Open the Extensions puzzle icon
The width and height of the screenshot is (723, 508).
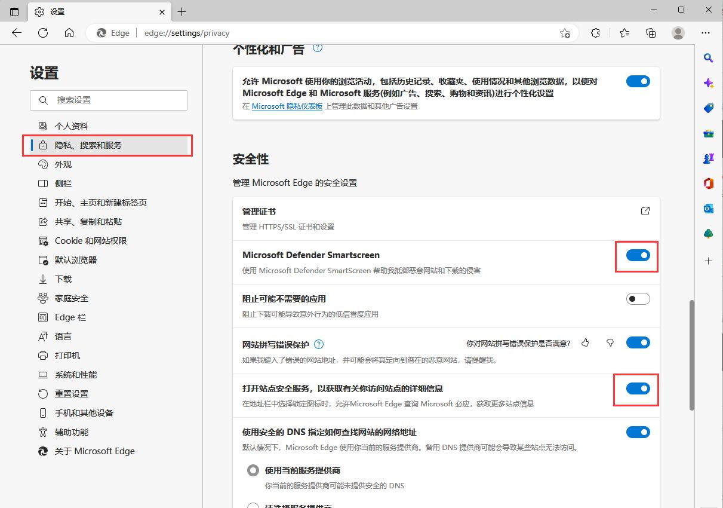(595, 33)
